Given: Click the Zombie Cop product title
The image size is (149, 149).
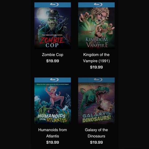Looking at the screenshot, I should click(52, 55).
